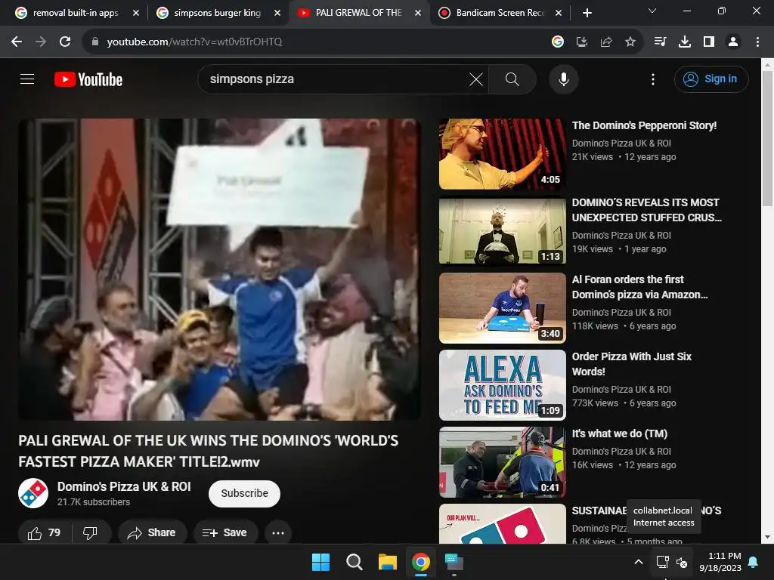This screenshot has height=580, width=774.
Task: Click the main video player
Action: 220,270
